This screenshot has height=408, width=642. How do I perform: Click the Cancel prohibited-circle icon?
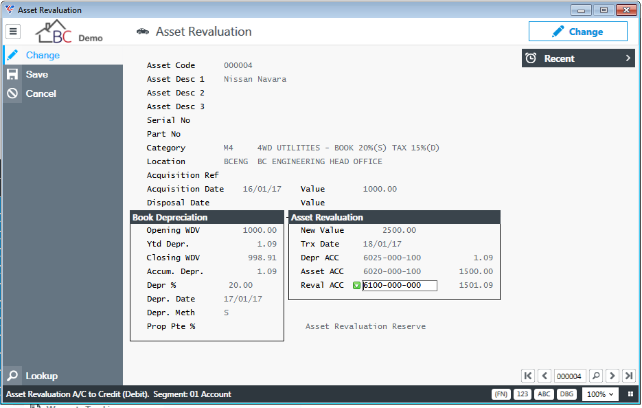tap(12, 93)
